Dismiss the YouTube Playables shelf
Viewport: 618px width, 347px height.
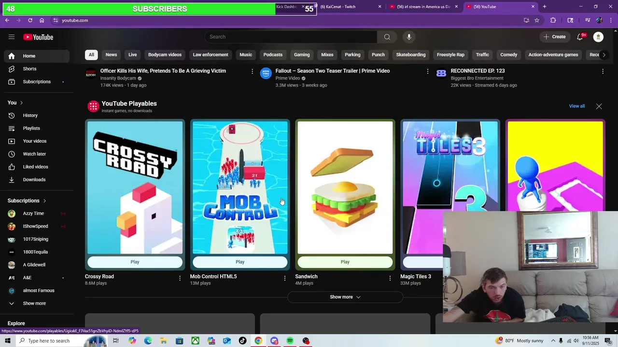[x=599, y=106]
